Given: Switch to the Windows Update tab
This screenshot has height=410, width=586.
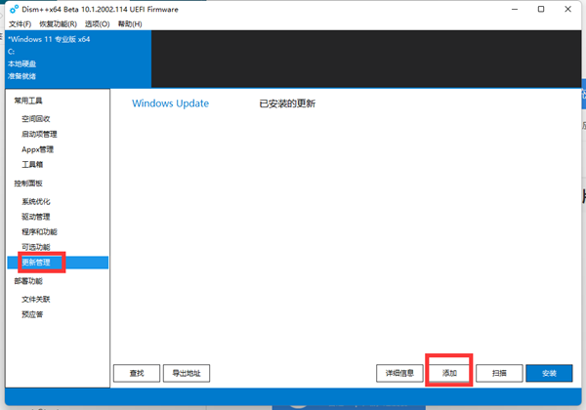Looking at the screenshot, I should 170,103.
